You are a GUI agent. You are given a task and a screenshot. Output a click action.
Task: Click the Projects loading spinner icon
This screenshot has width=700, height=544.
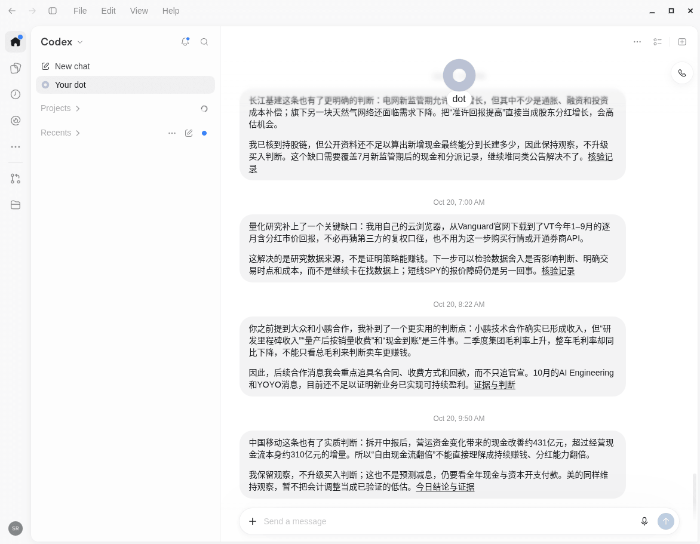click(204, 109)
